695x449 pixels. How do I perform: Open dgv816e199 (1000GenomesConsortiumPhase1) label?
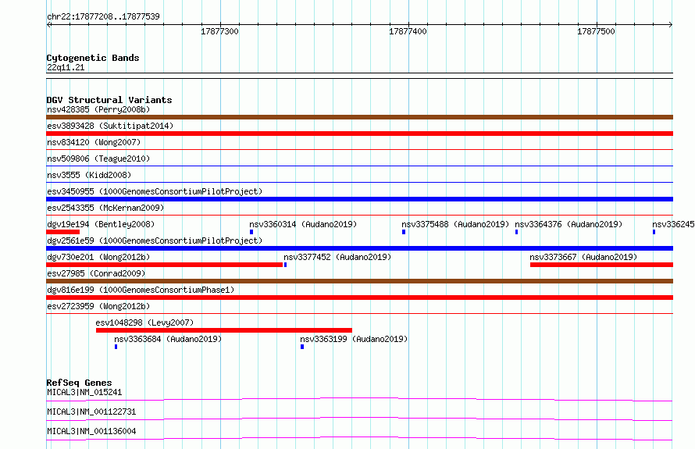click(141, 290)
